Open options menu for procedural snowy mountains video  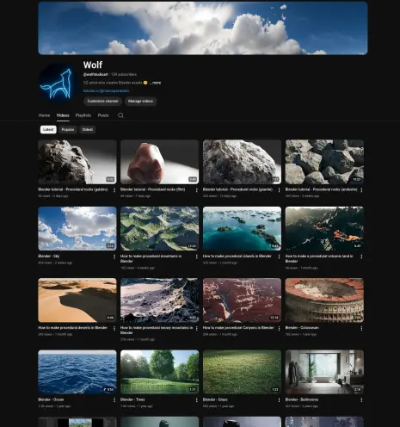tap(196, 328)
